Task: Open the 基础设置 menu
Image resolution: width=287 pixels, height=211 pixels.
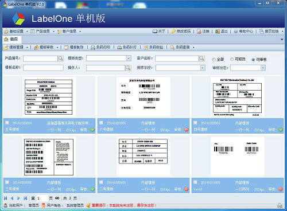Action: pyautogui.click(x=16, y=31)
